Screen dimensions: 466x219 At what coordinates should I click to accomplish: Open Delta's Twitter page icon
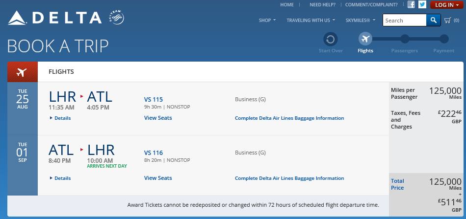(x=422, y=5)
